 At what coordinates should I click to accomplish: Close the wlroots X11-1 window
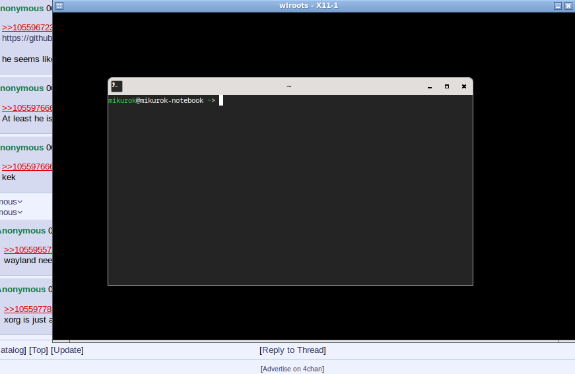point(568,6)
